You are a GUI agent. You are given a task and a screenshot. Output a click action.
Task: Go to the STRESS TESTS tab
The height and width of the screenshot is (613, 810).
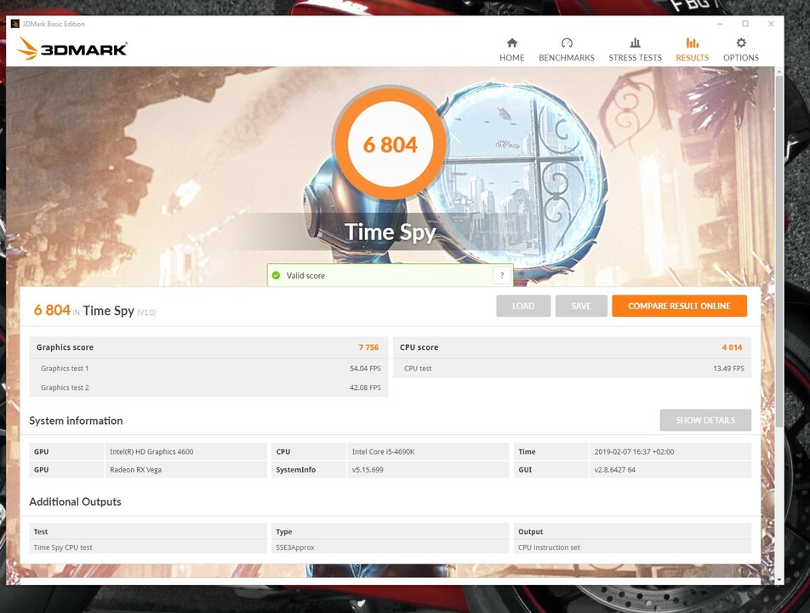point(635,49)
